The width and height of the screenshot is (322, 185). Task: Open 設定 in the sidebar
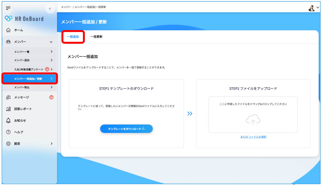coord(17,143)
